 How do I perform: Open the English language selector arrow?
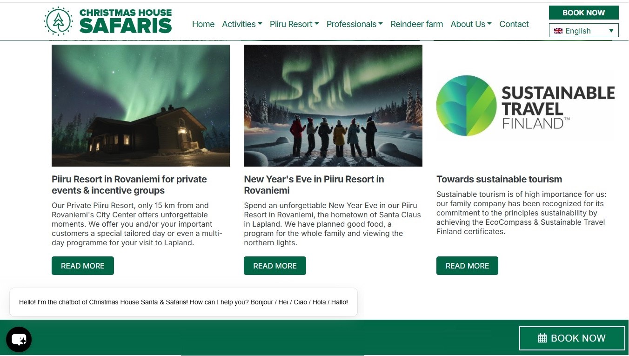pos(611,31)
